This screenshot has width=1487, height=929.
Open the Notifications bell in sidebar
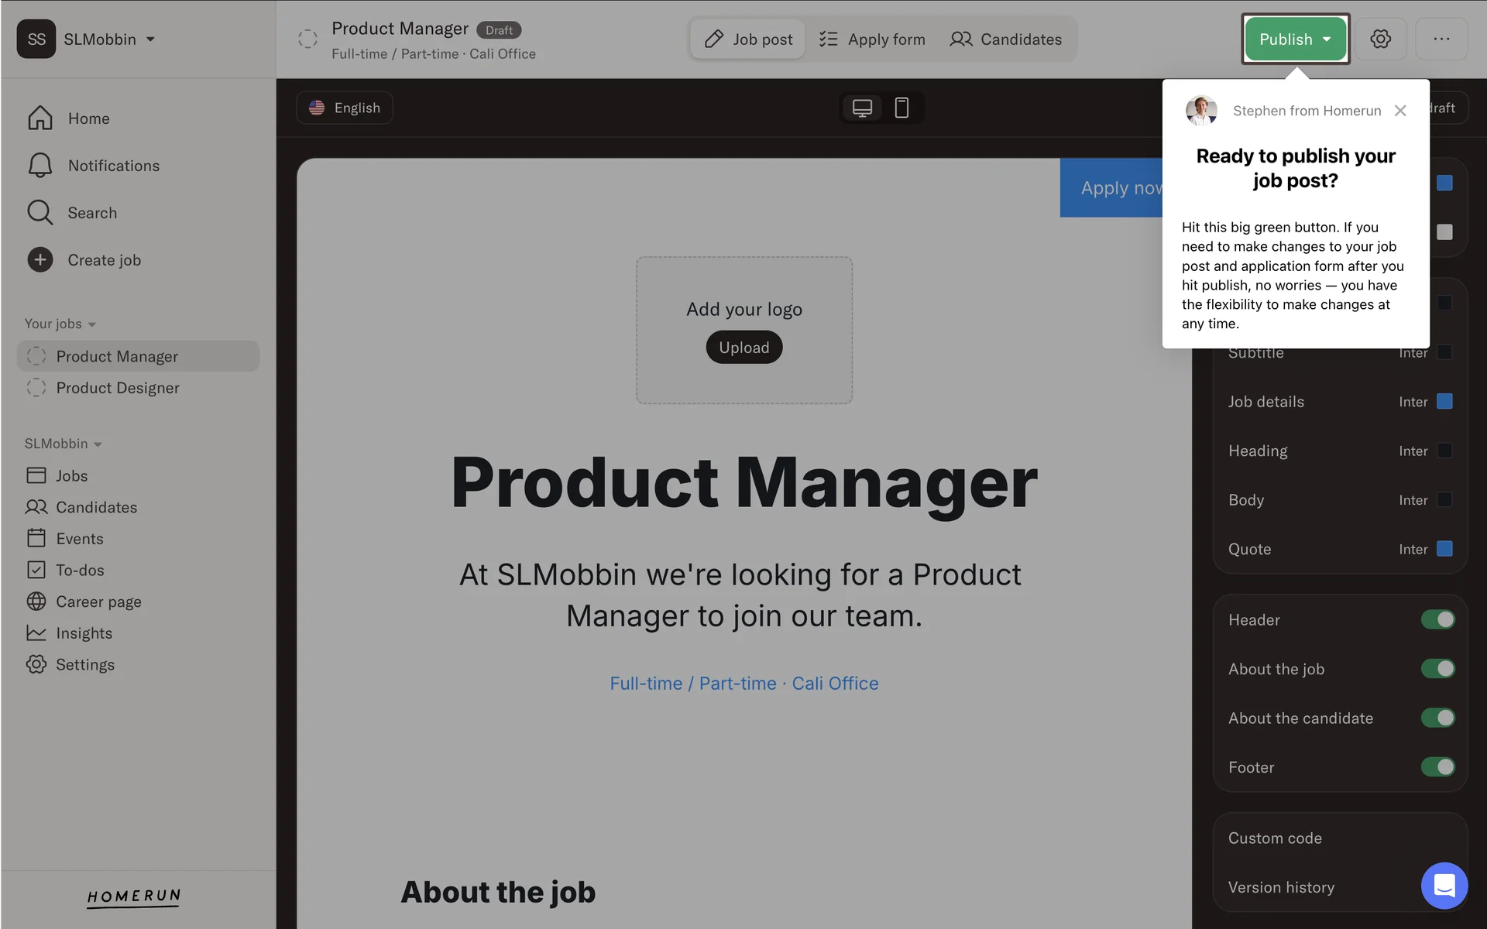pyautogui.click(x=40, y=166)
